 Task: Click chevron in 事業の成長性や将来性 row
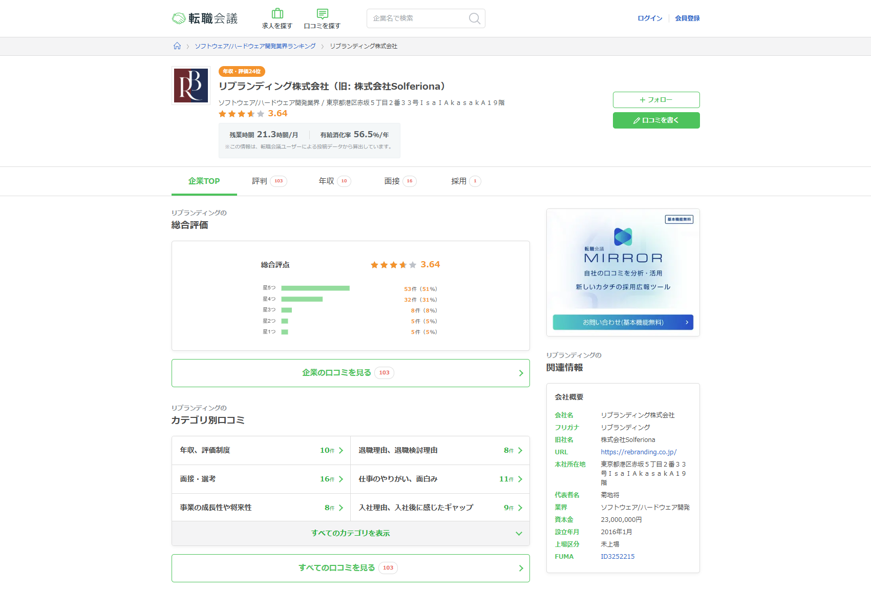point(341,508)
